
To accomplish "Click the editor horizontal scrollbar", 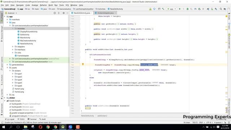I will [135, 113].
